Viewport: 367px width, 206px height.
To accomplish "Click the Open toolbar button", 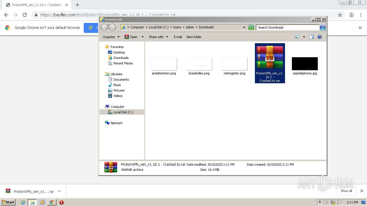I will (x=131, y=37).
